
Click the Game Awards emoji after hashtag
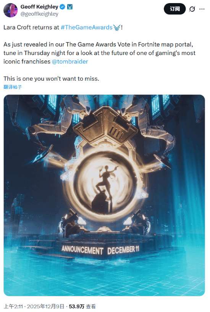[x=117, y=28]
